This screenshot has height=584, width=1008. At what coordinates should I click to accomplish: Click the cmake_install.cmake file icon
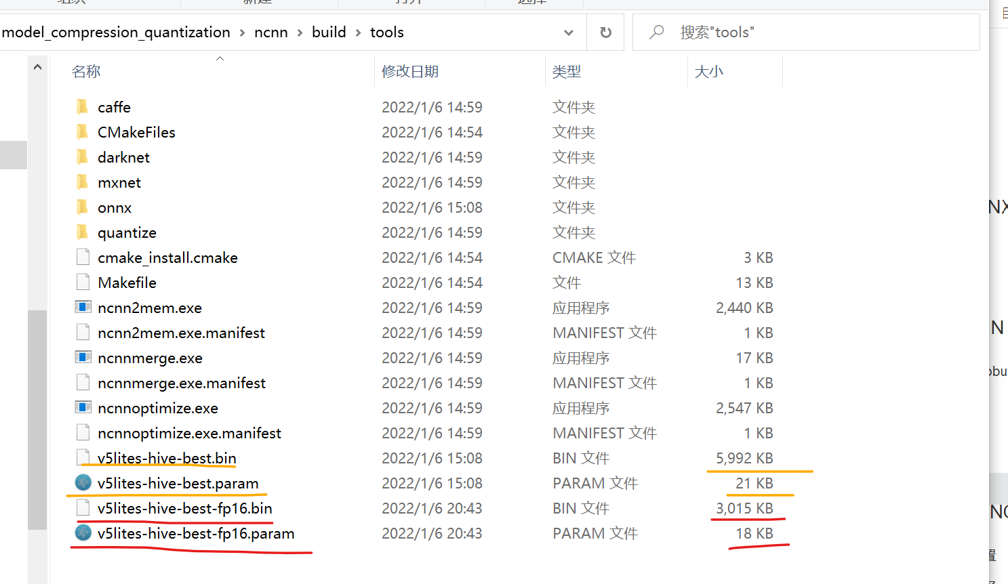coord(83,257)
